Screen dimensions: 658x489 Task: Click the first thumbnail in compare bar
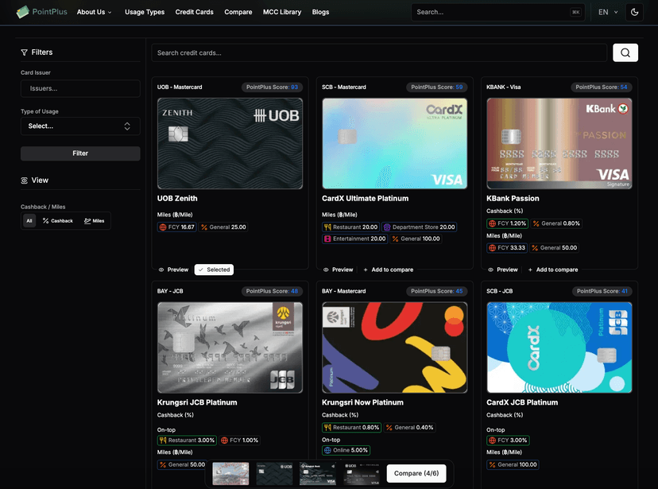pos(230,473)
